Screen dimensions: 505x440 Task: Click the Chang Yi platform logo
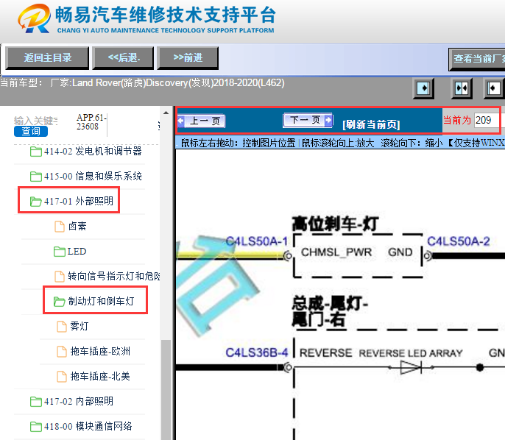(x=37, y=20)
